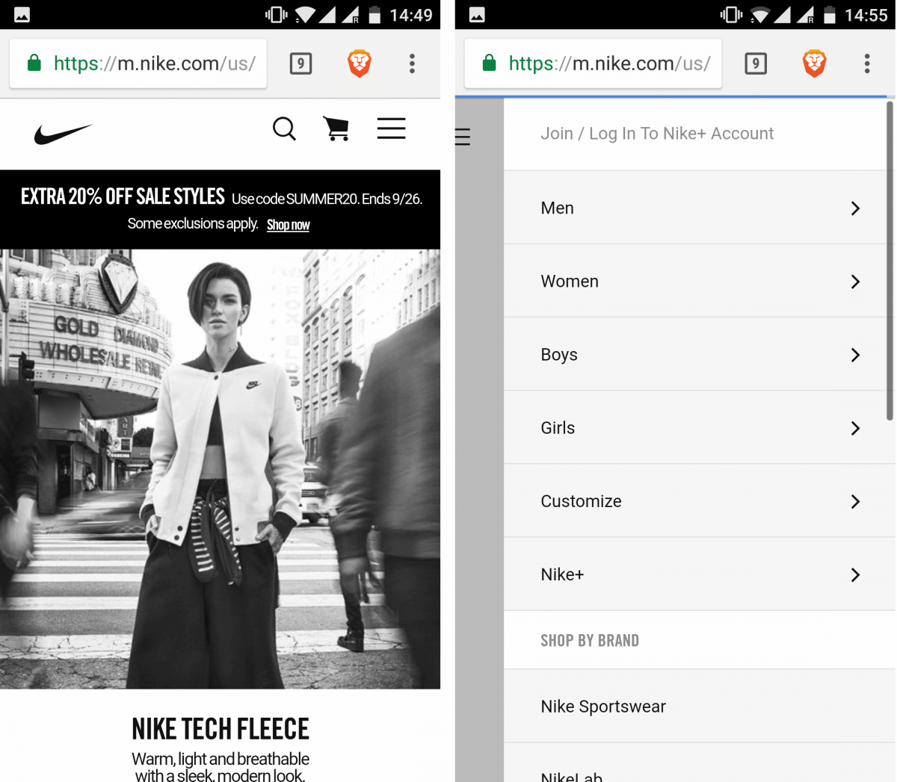Open the hamburger menu beside the cart icon
Image resolution: width=897 pixels, height=782 pixels.
pyautogui.click(x=391, y=128)
